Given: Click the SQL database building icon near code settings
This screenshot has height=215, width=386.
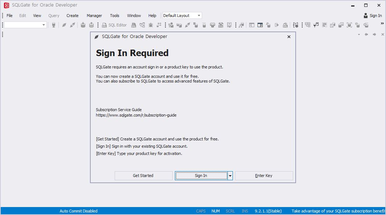Looking at the screenshot, I should 285,25.
